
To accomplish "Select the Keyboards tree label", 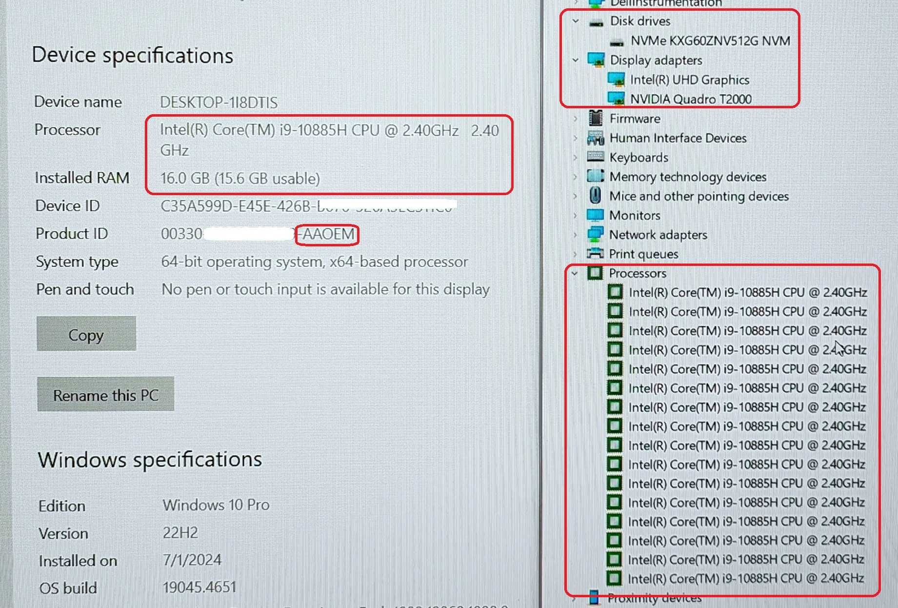I will pyautogui.click(x=639, y=158).
